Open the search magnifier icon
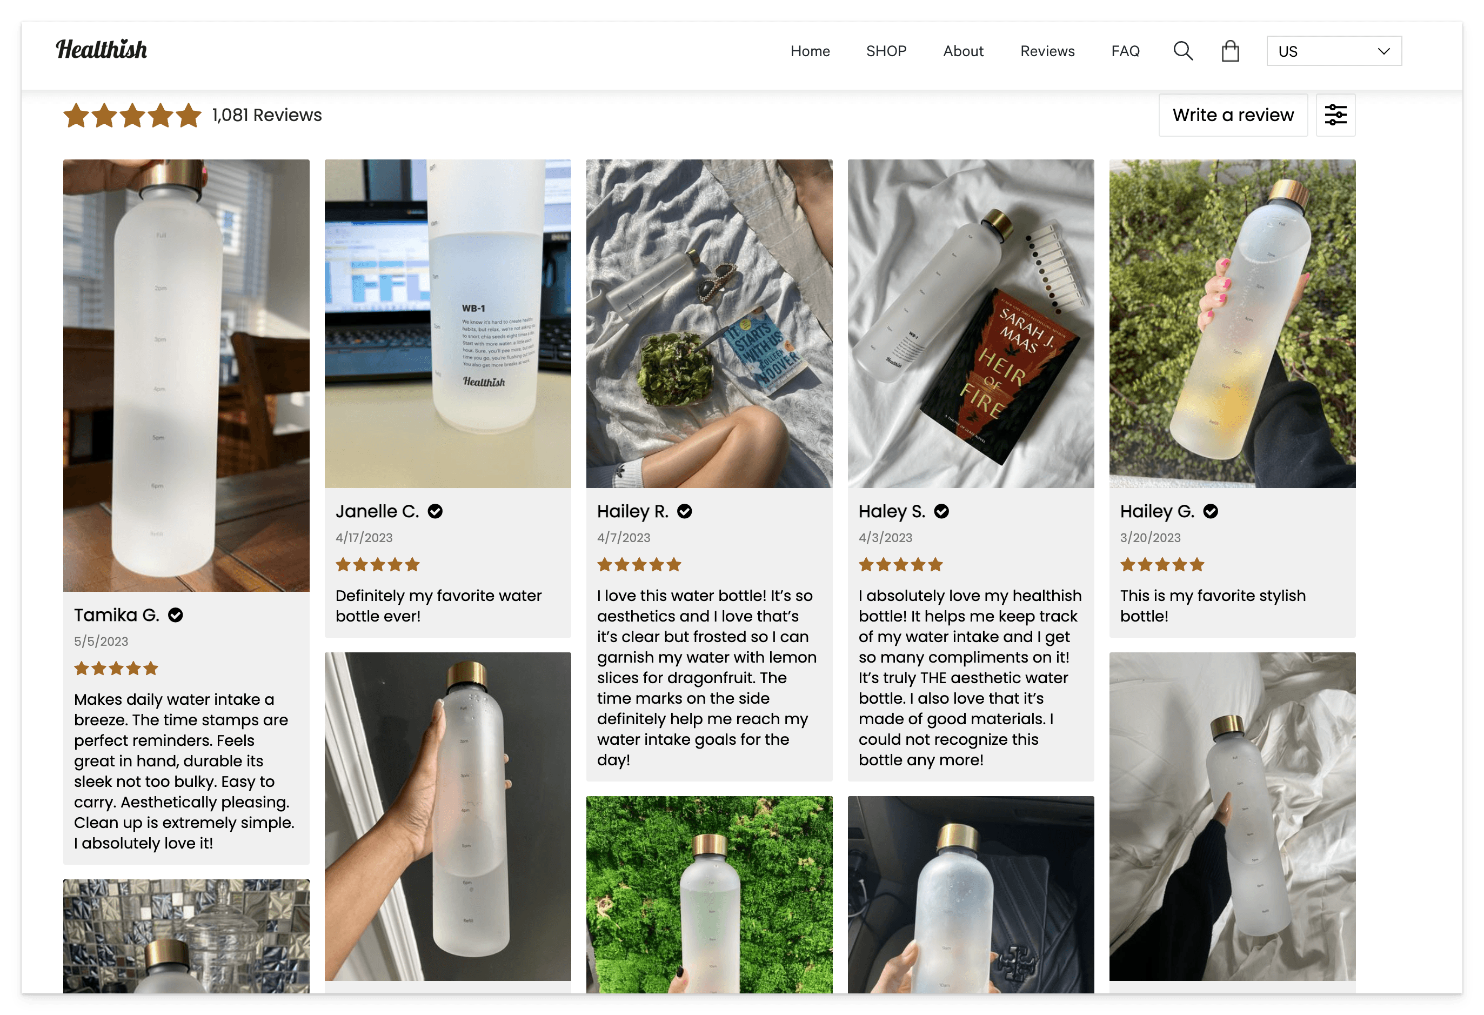This screenshot has width=1484, height=1015. pyautogui.click(x=1182, y=51)
